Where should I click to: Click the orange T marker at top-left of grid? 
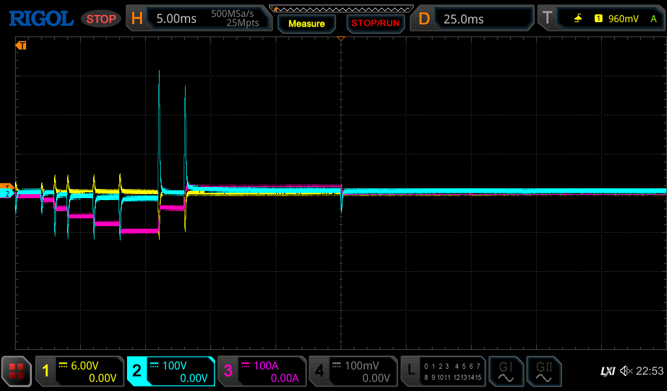(x=21, y=46)
